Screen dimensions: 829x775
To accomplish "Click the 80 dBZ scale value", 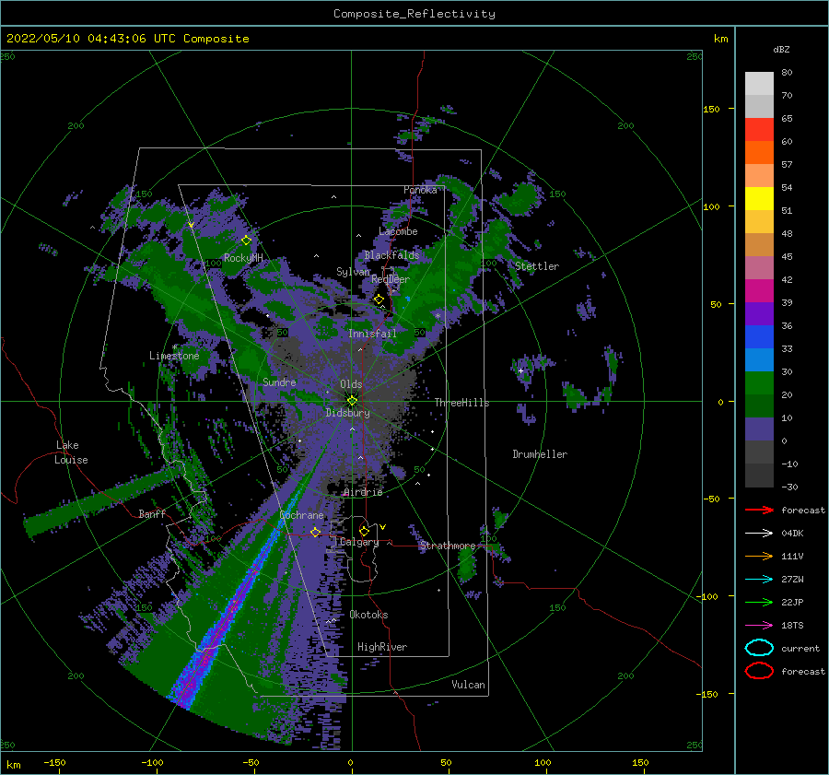I will [787, 73].
